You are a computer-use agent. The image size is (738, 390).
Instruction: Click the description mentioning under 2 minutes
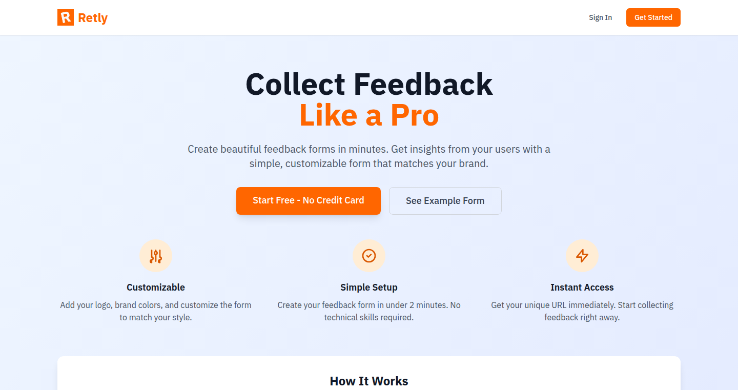pyautogui.click(x=369, y=311)
